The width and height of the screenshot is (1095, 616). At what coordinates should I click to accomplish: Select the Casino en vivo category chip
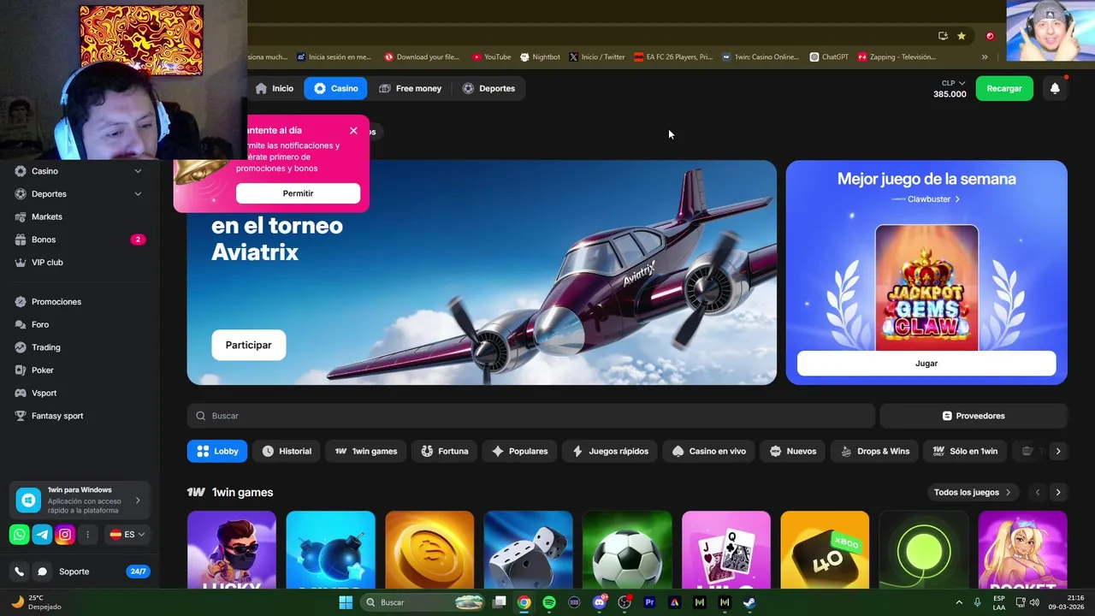(708, 451)
